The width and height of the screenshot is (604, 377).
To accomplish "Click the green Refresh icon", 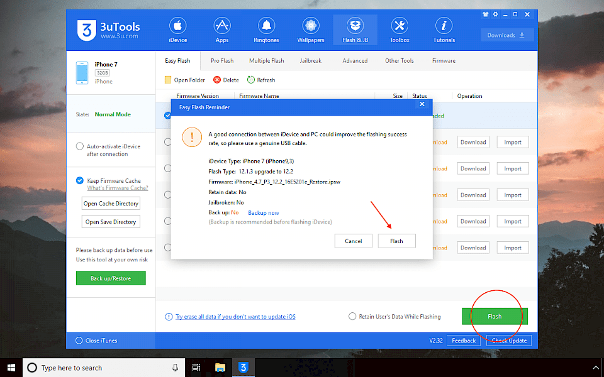I will point(251,80).
